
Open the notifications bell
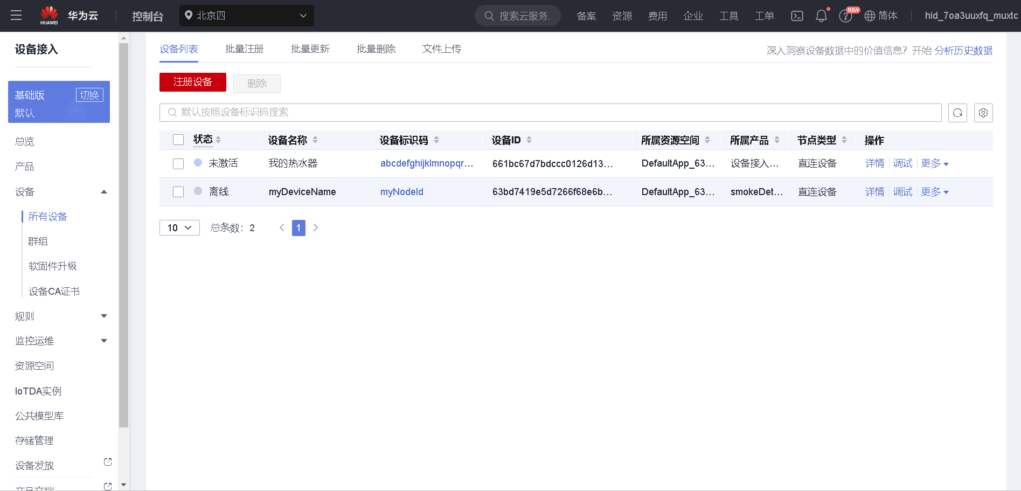[821, 16]
